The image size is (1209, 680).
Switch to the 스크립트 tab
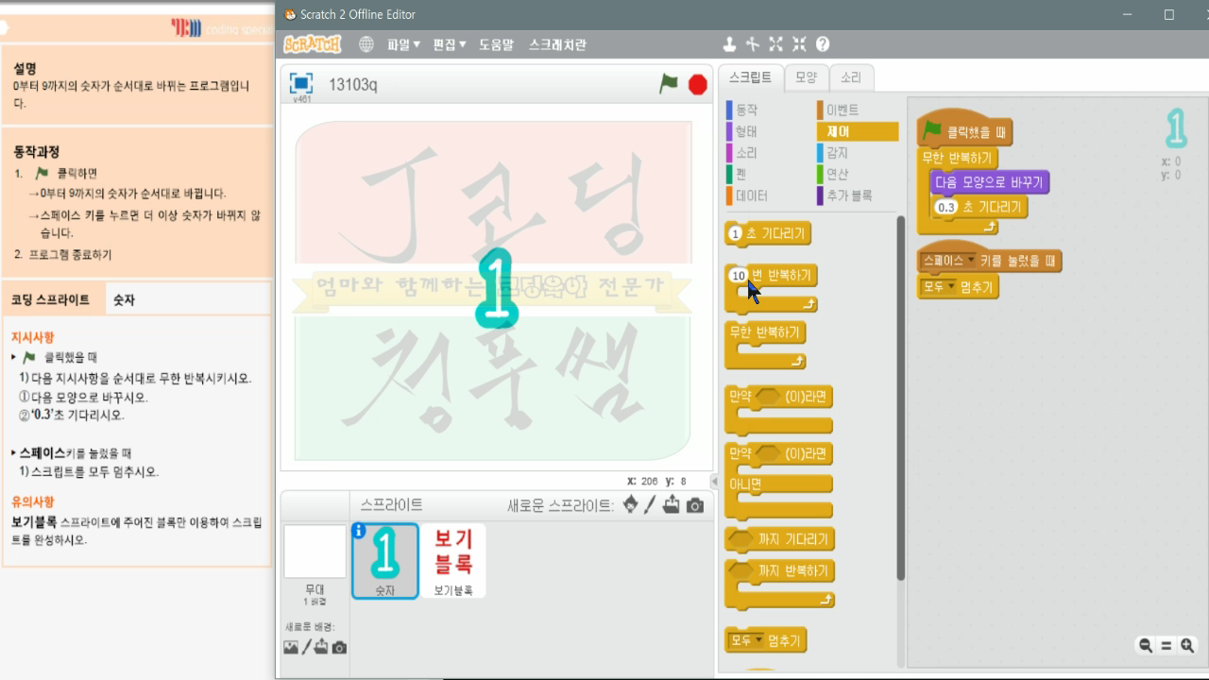750,77
